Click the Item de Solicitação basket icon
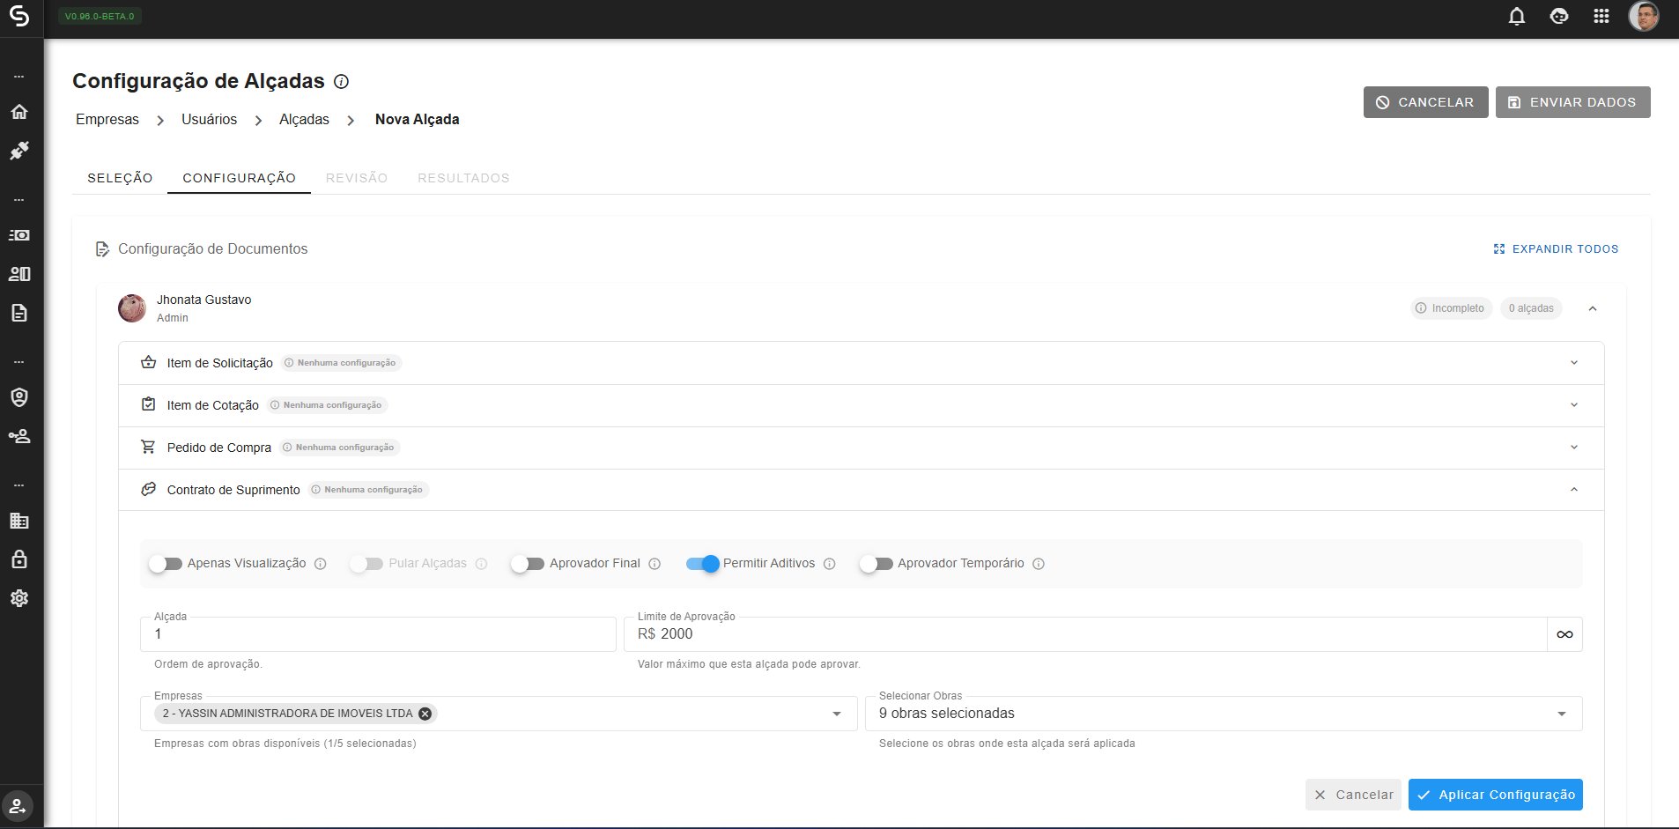Image resolution: width=1679 pixels, height=829 pixels. click(148, 362)
